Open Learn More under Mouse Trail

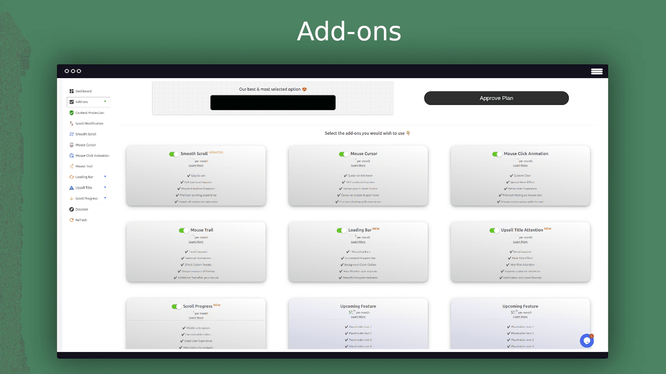click(196, 241)
